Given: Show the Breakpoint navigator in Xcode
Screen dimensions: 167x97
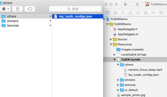Looking at the screenshot, I should point(153,13).
